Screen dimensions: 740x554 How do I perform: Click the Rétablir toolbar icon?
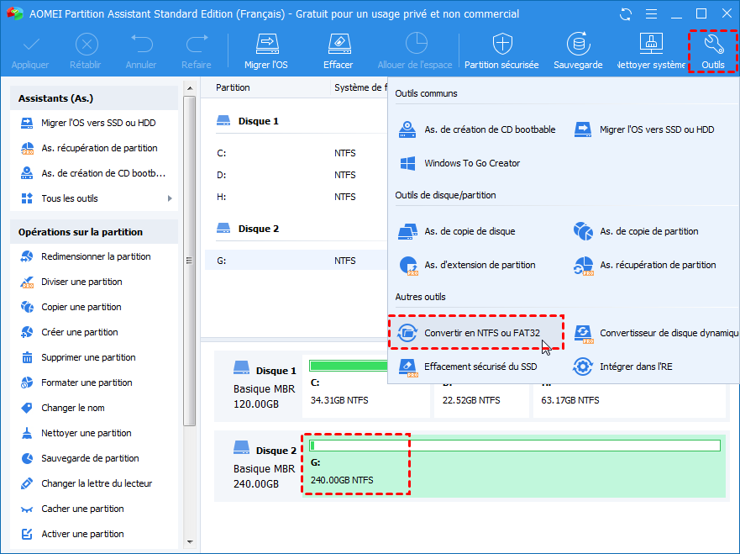pyautogui.click(x=87, y=45)
